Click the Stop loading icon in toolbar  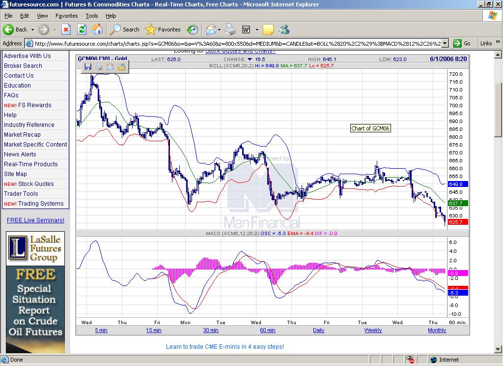click(66, 30)
